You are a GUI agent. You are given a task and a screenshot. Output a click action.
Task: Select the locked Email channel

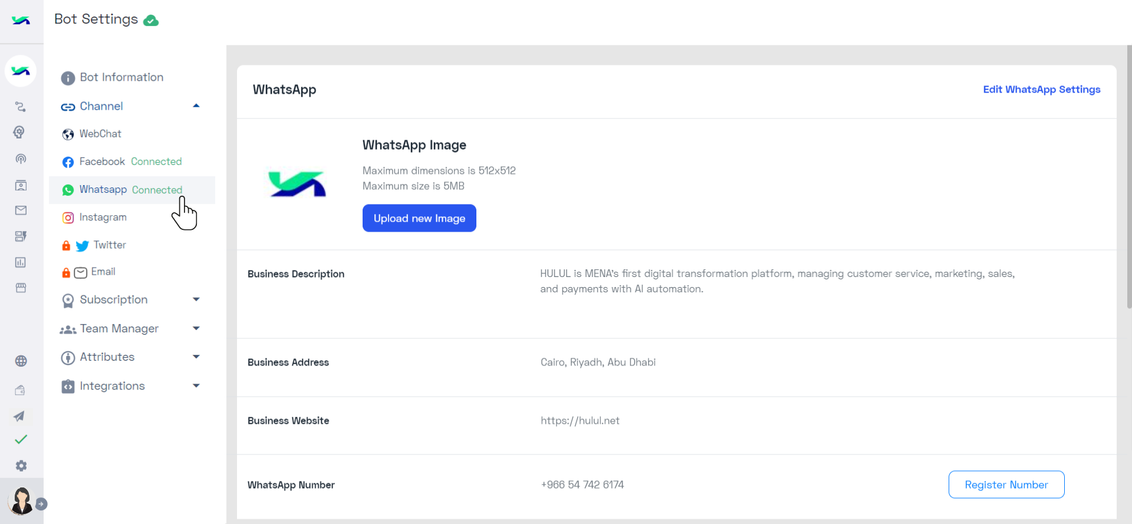pyautogui.click(x=103, y=271)
